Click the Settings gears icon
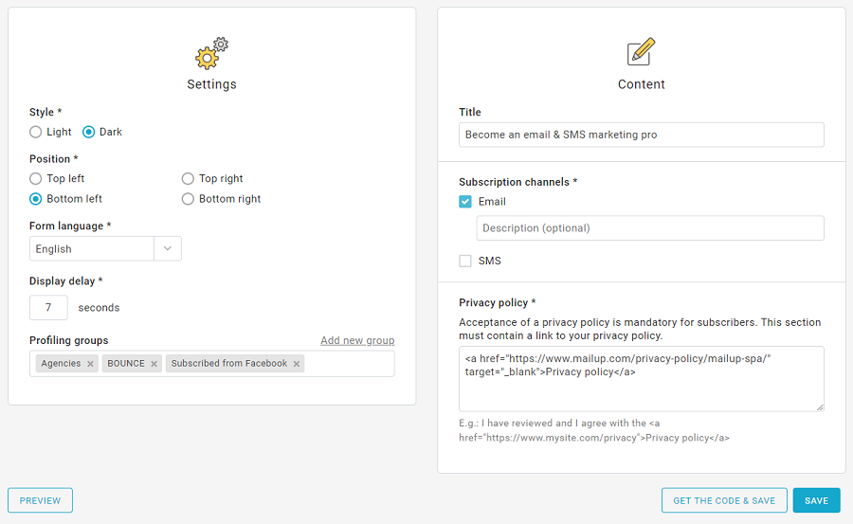 211,53
